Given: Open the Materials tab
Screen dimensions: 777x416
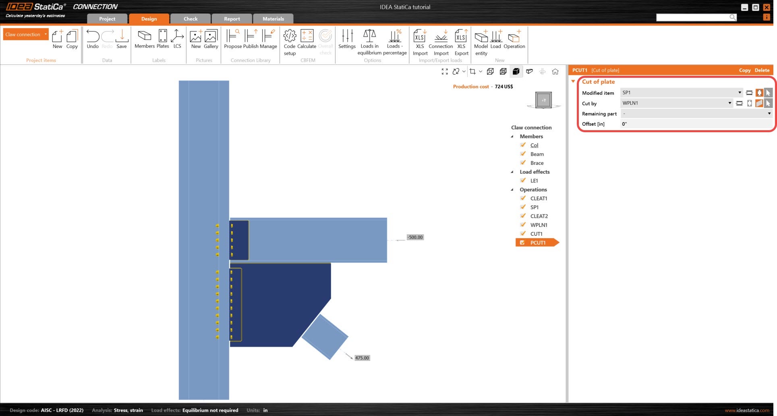Looking at the screenshot, I should pyautogui.click(x=273, y=19).
